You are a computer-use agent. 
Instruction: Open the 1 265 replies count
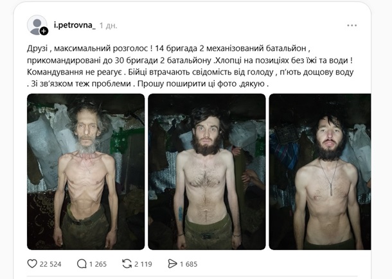(98, 264)
